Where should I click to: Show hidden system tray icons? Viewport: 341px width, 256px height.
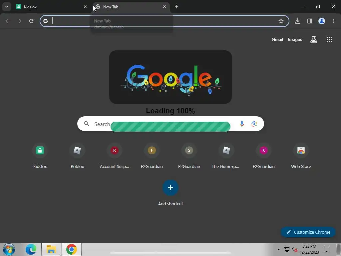click(279, 249)
